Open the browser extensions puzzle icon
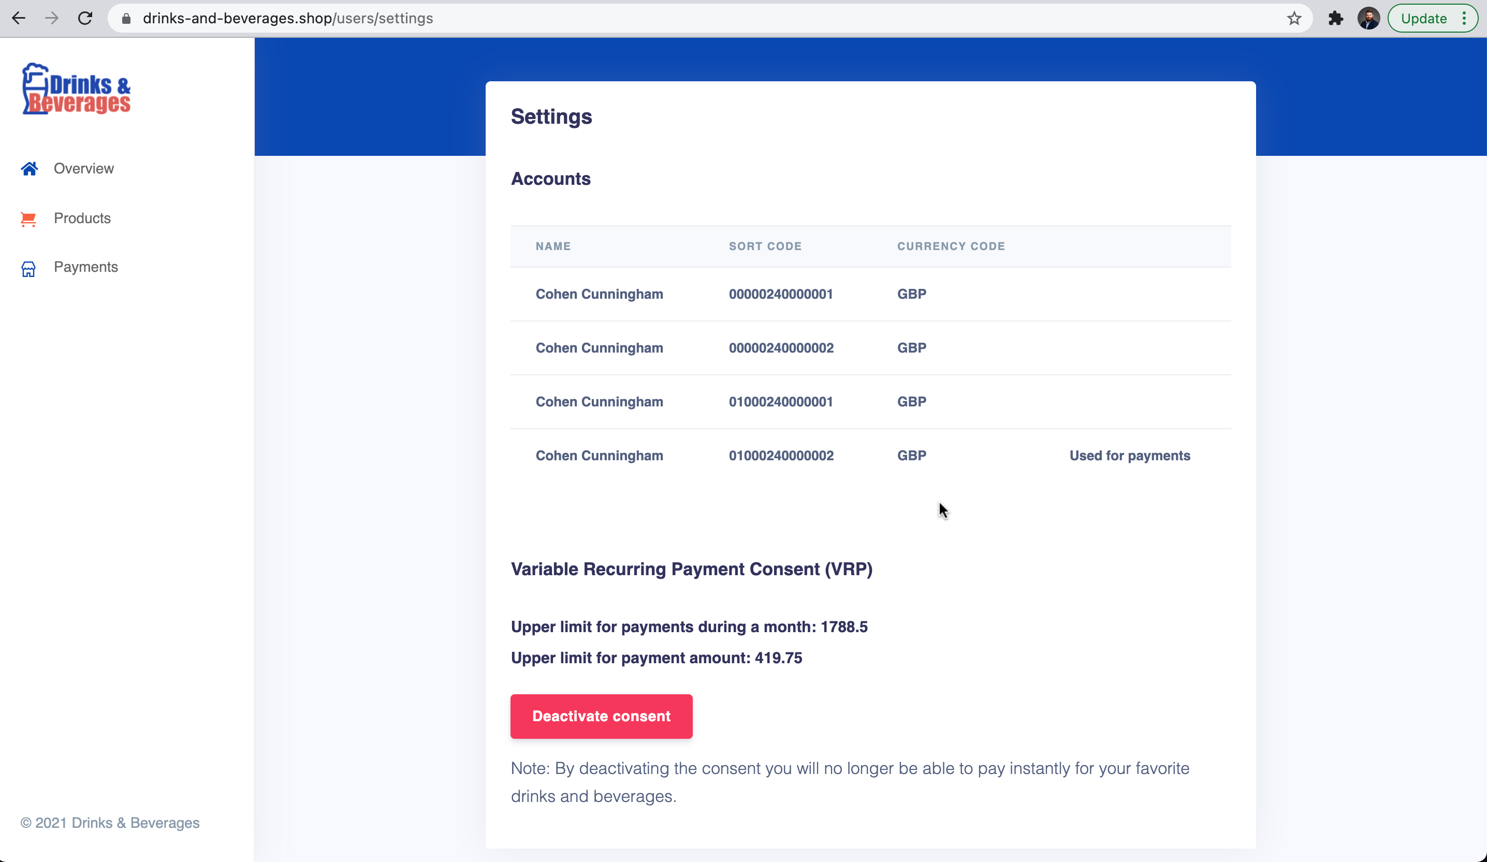This screenshot has height=862, width=1487. pyautogui.click(x=1335, y=18)
